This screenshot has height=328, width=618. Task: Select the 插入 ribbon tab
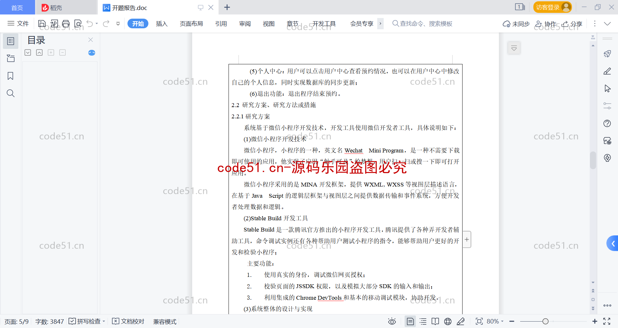click(162, 23)
